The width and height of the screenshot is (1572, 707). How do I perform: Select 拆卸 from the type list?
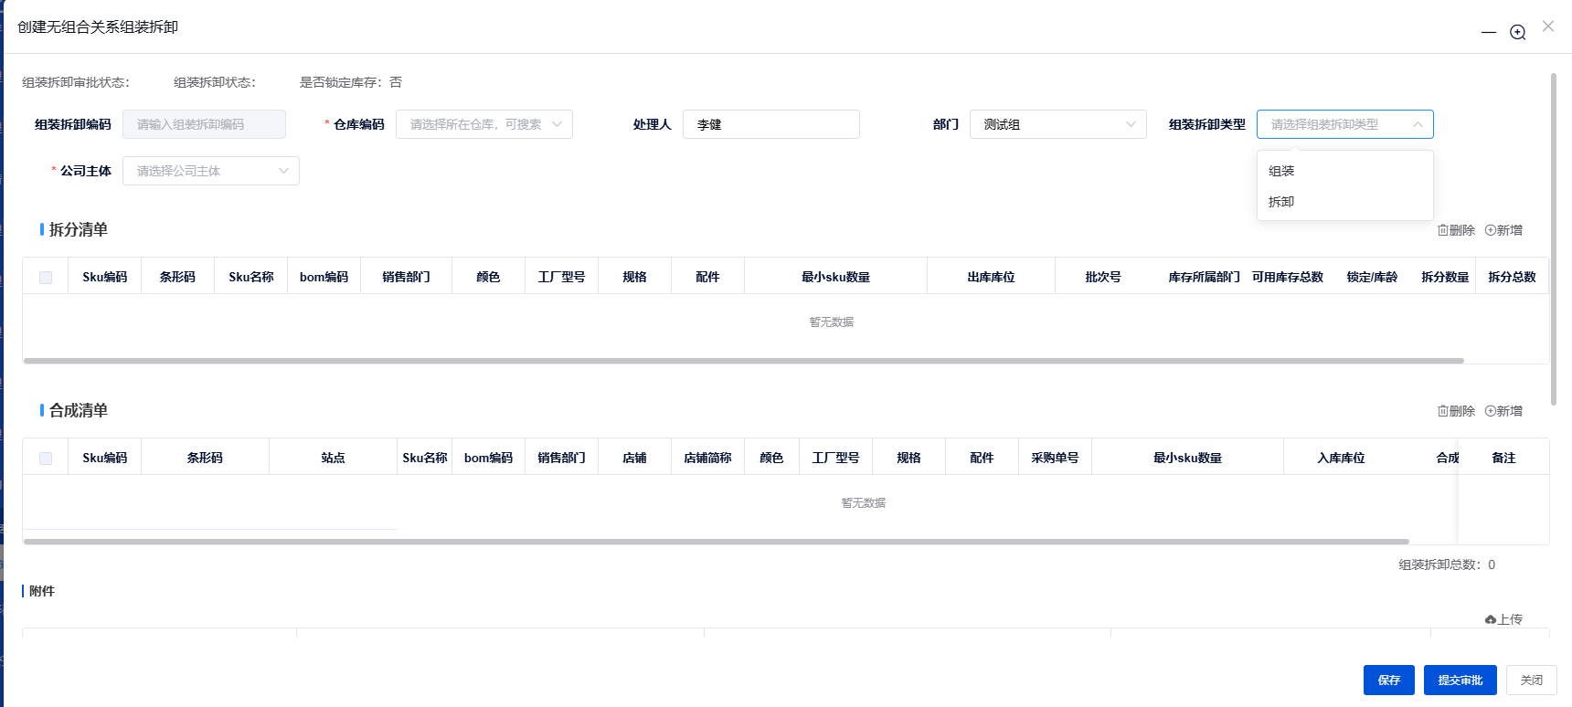click(x=1281, y=202)
